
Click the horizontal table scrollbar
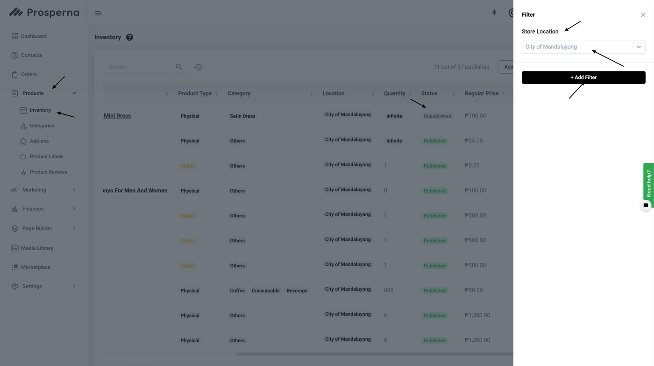[x=374, y=354]
